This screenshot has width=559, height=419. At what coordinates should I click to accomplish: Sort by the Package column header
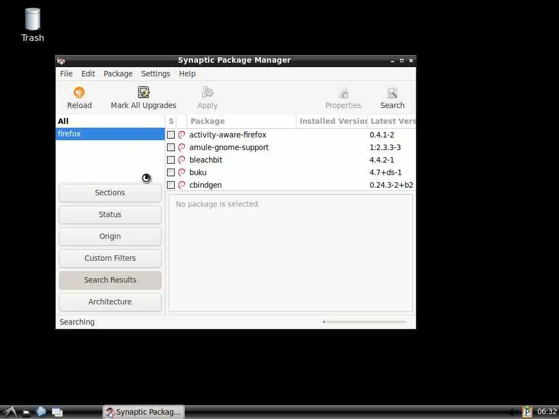point(241,121)
